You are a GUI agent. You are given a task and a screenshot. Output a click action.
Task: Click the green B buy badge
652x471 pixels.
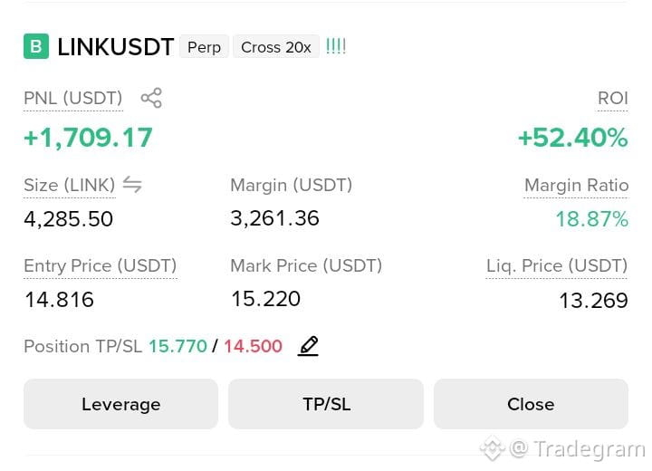(x=36, y=46)
